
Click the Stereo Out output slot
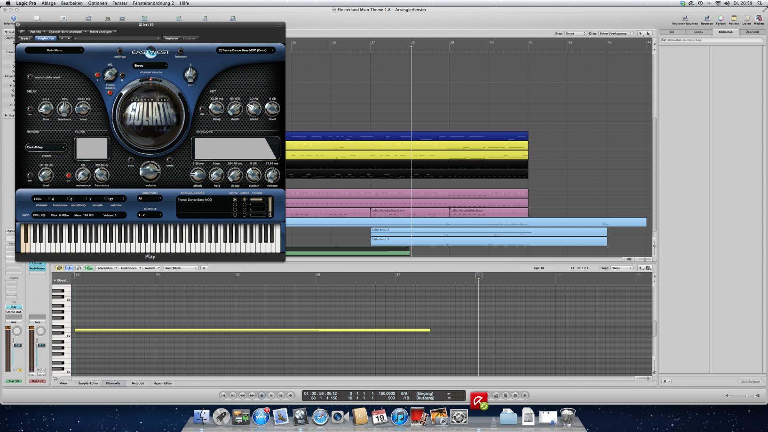[x=14, y=312]
